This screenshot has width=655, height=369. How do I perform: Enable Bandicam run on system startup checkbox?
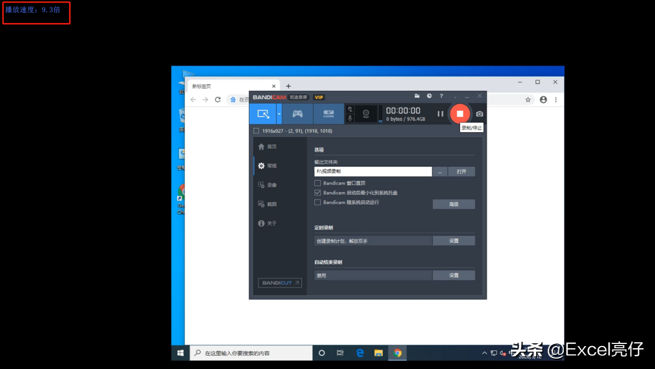[318, 202]
